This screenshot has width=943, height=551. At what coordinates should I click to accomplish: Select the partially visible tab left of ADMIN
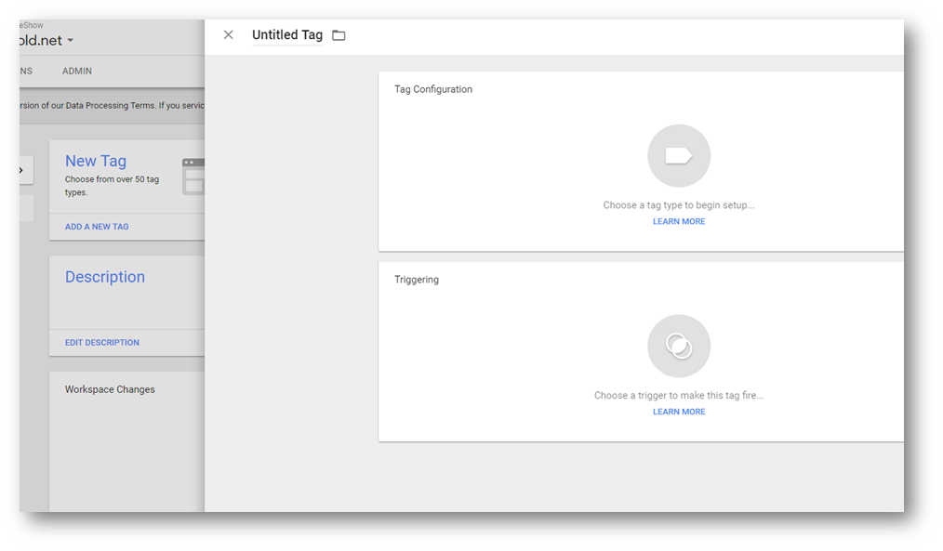25,71
